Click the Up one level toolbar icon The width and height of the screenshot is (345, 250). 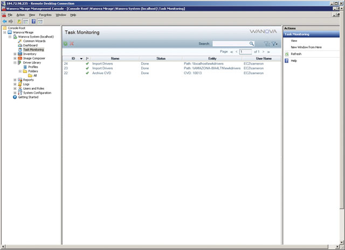pyautogui.click(x=19, y=22)
